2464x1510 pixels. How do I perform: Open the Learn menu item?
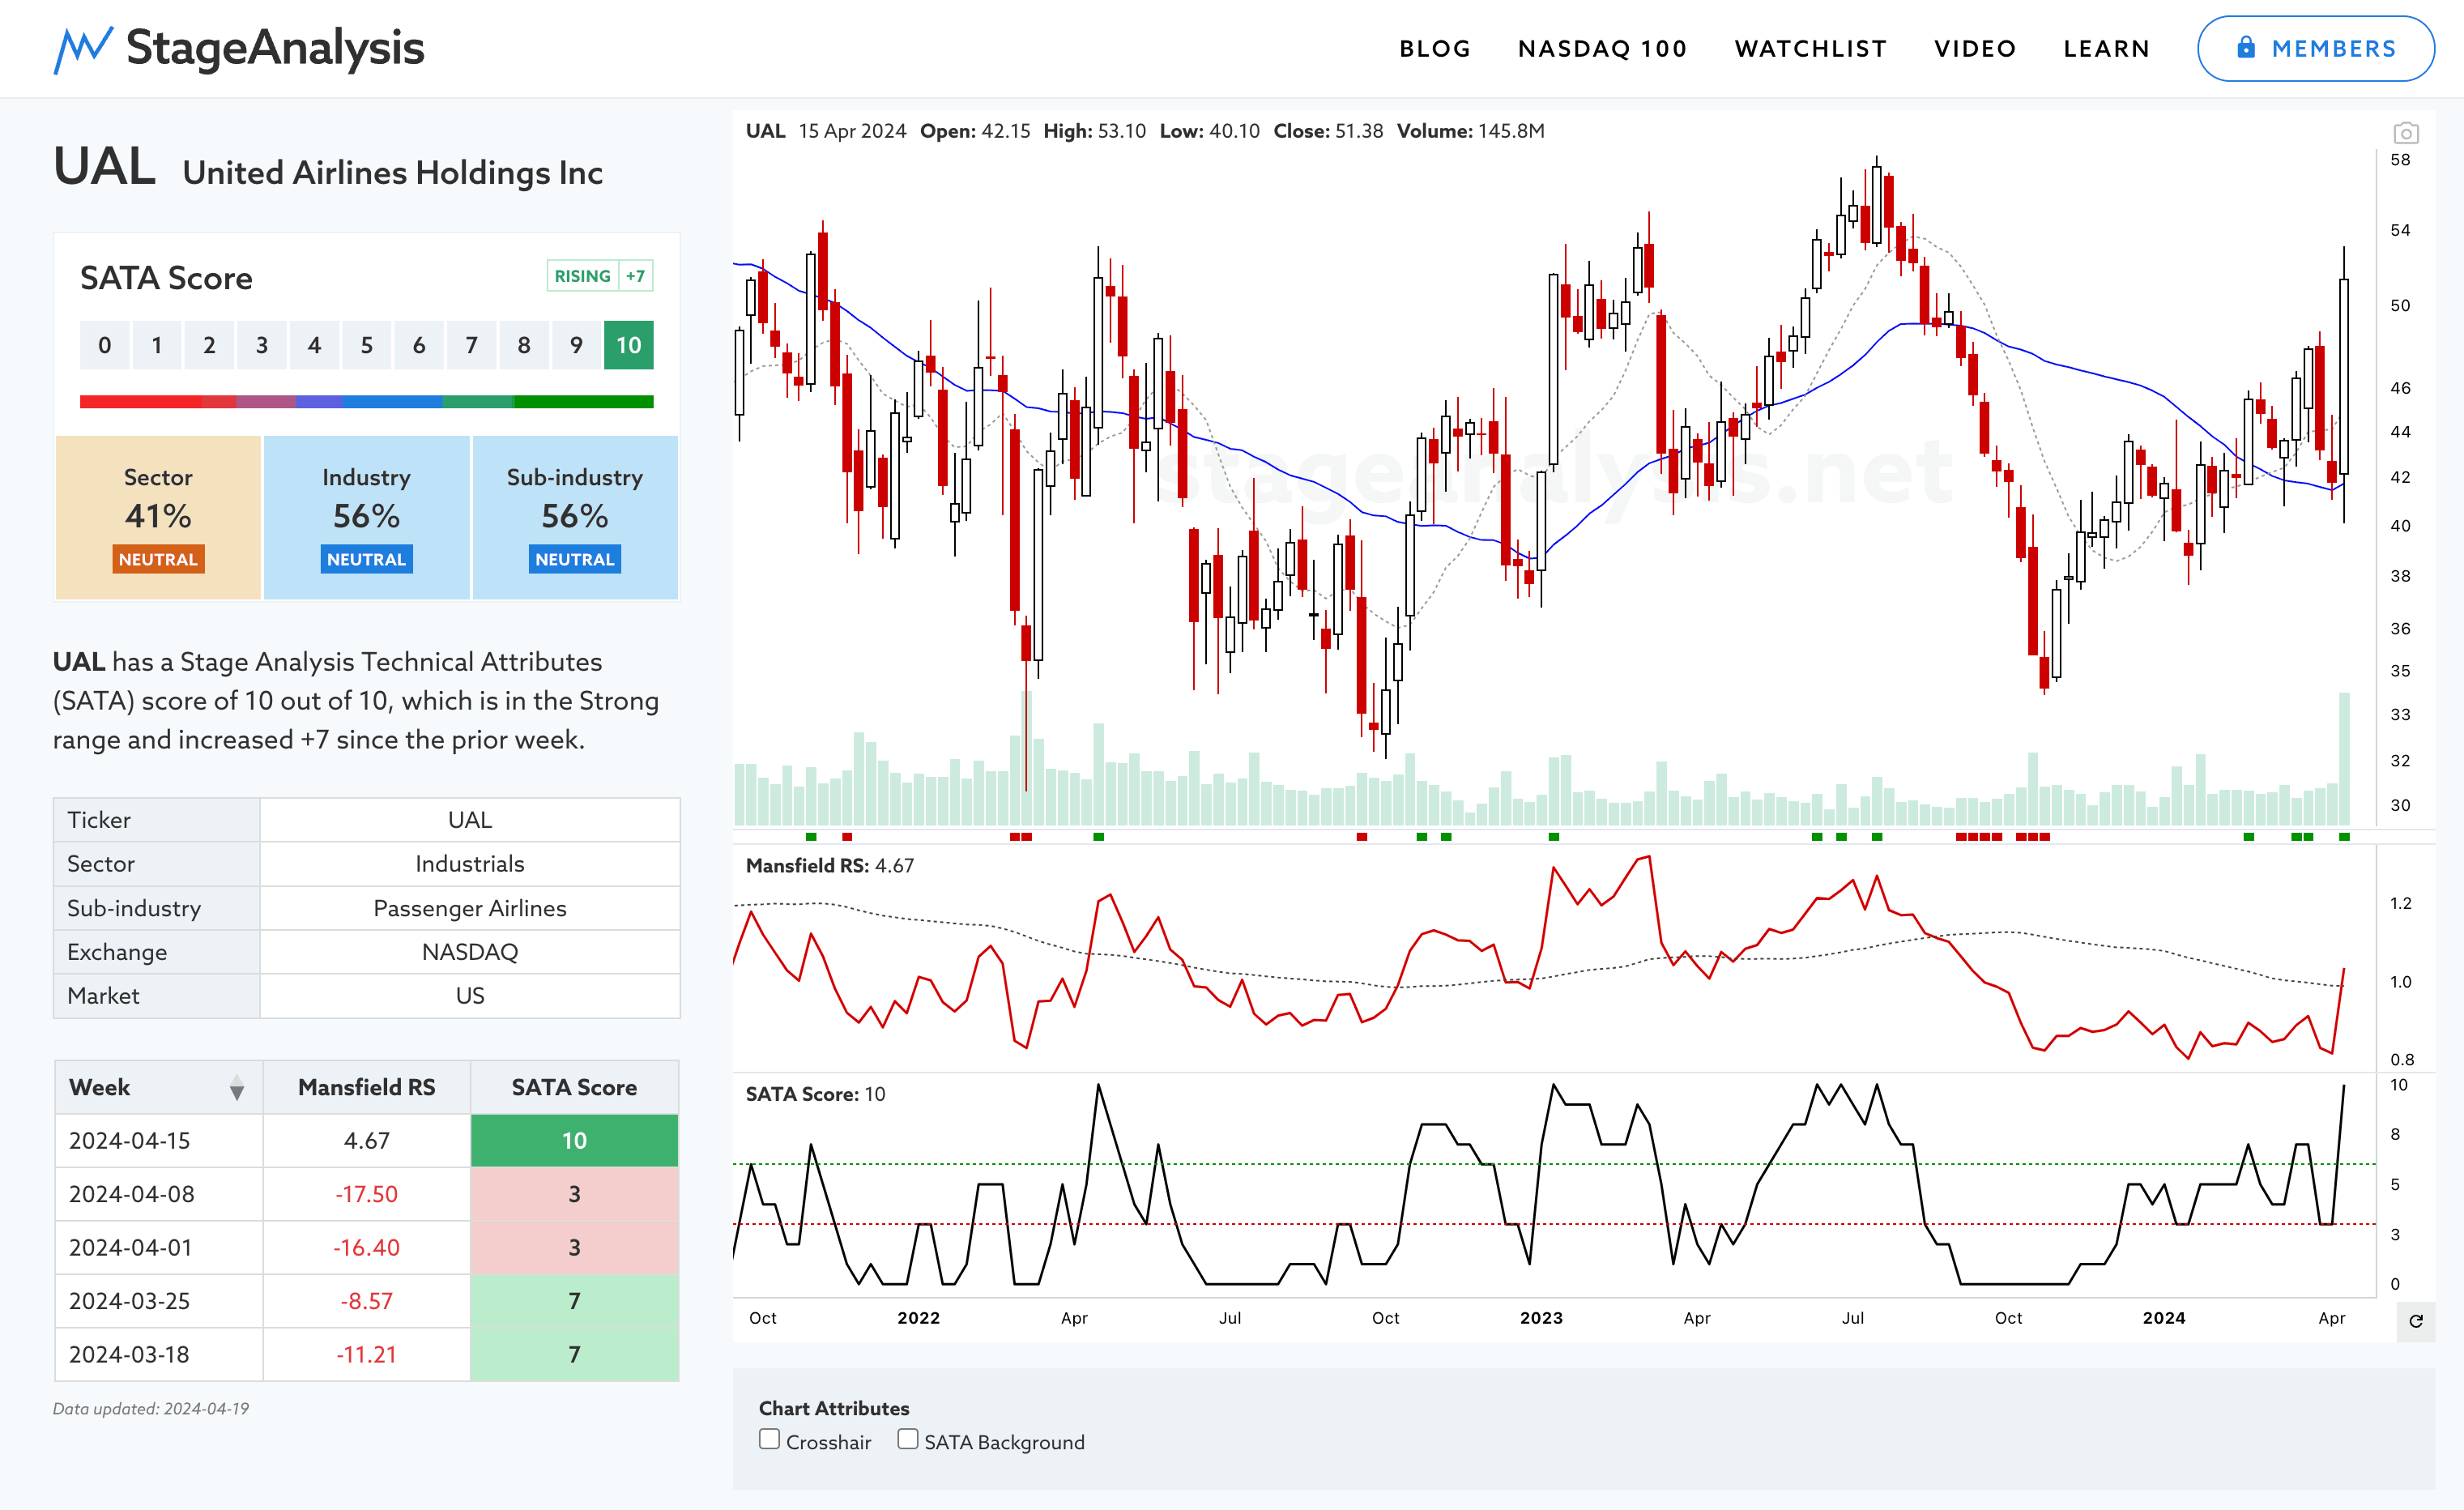[x=2106, y=48]
